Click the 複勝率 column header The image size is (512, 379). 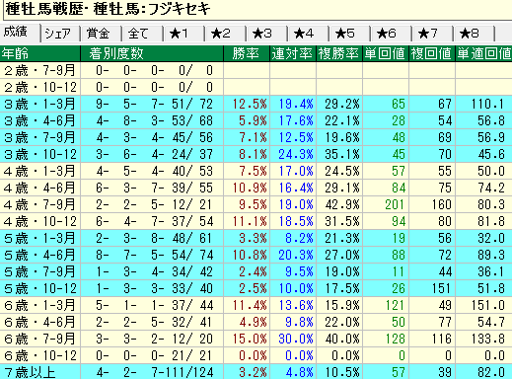coord(339,53)
